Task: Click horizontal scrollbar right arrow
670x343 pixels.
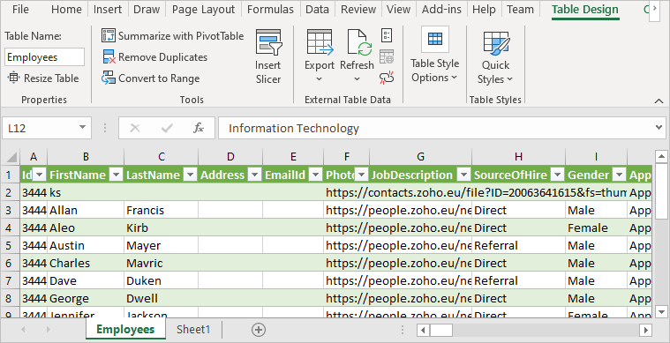Action: (x=646, y=330)
